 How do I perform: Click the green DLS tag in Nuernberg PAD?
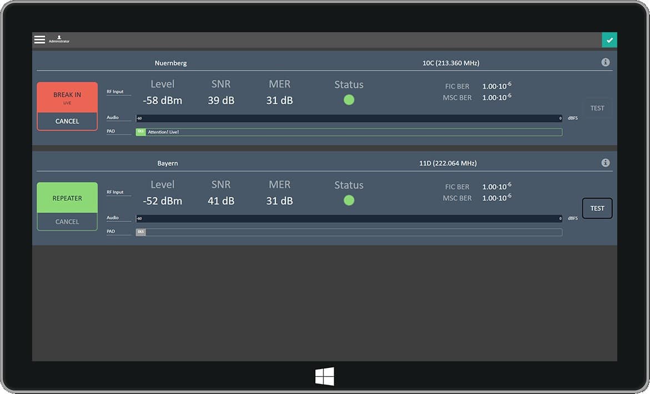pos(140,132)
